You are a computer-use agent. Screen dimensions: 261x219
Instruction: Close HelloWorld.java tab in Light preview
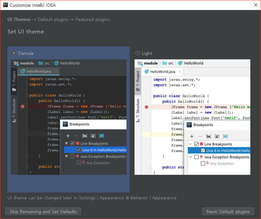pos(180,72)
